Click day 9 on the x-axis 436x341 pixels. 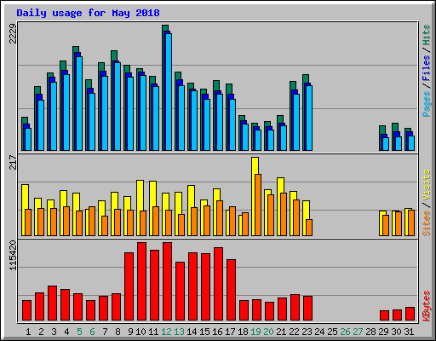[130, 332]
